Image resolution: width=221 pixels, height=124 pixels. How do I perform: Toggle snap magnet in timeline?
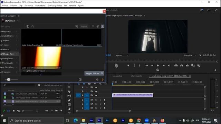point(84,84)
